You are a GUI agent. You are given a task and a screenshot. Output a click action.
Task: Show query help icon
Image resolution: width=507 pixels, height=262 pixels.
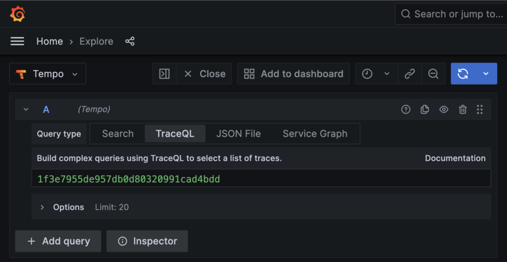406,109
